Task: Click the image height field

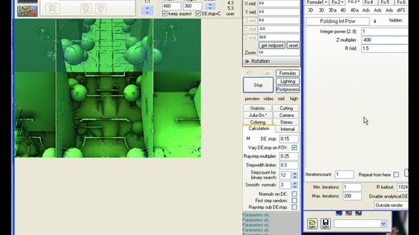Action: (192, 6)
